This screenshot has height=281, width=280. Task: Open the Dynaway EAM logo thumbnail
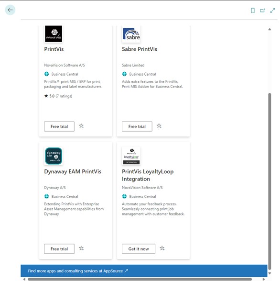(54, 156)
